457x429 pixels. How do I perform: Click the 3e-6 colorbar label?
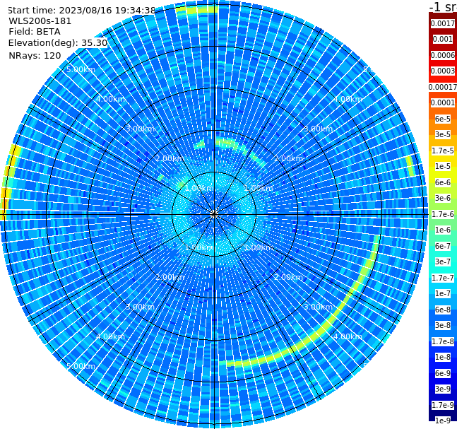point(443,198)
